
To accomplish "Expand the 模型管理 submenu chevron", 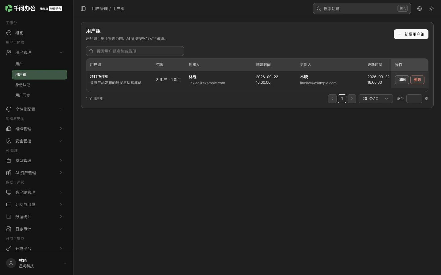I will [61, 160].
